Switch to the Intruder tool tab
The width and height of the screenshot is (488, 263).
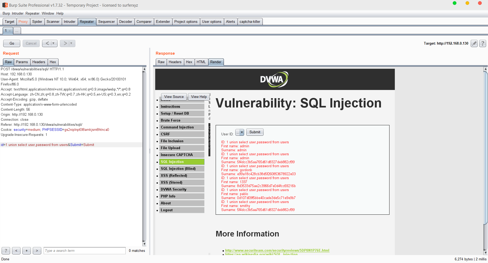tap(70, 21)
